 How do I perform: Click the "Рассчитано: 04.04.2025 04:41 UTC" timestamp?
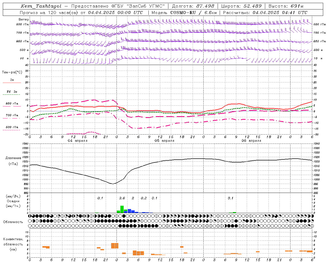265,13
